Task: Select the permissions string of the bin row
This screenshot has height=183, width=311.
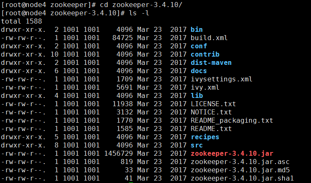Action: click(x=24, y=30)
